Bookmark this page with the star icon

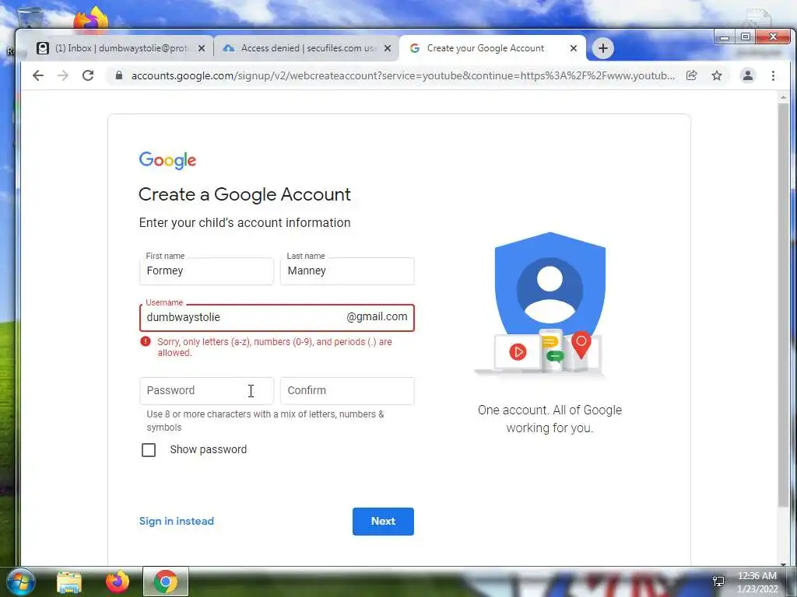tap(717, 75)
